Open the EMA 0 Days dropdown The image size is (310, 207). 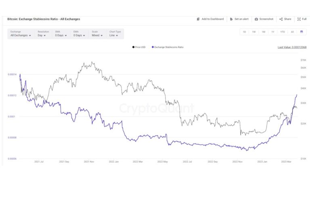click(x=79, y=34)
